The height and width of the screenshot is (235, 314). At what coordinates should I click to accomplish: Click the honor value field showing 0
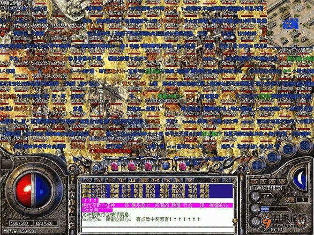302,199
